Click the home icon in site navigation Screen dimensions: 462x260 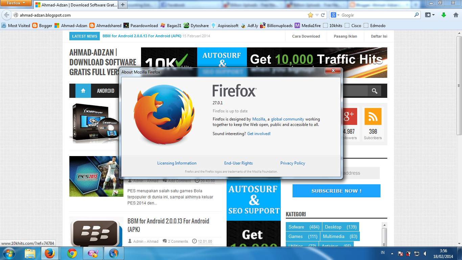83,91
